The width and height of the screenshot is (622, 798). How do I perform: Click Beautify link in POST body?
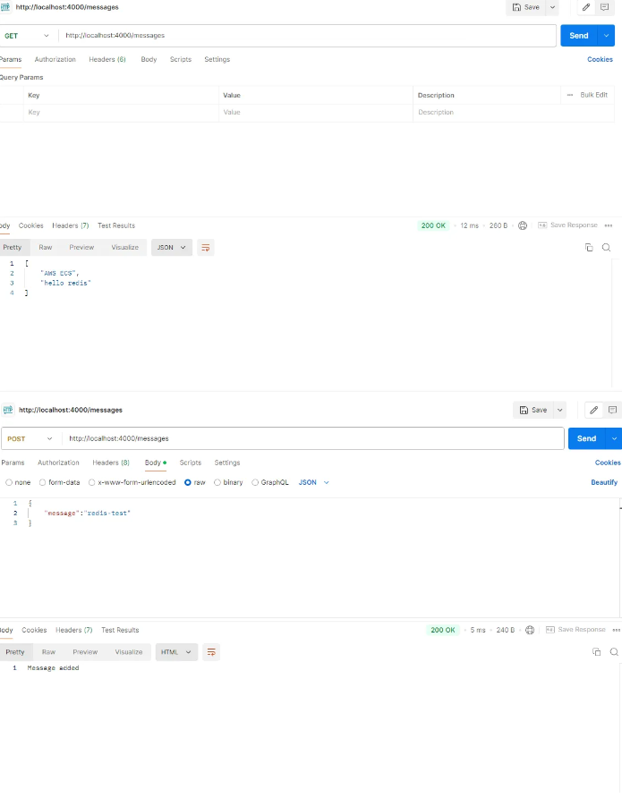604,482
